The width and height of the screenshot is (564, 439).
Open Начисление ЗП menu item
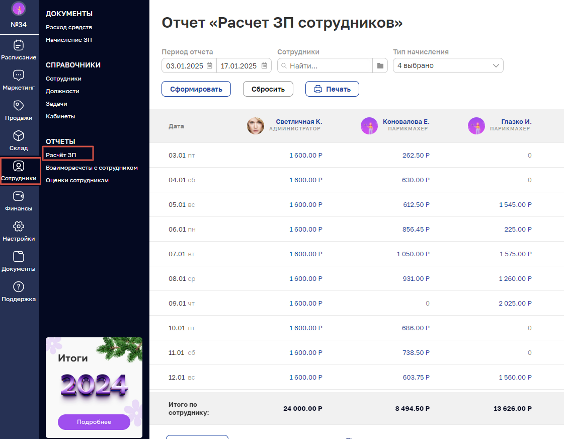click(x=69, y=40)
